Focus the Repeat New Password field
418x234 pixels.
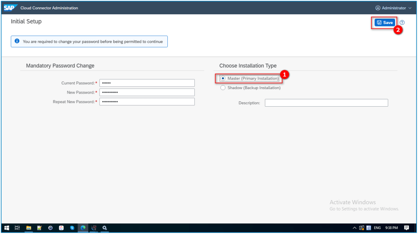(147, 102)
